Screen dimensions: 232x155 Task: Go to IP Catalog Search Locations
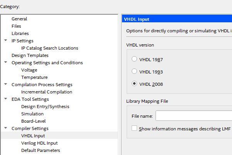tap(49, 48)
